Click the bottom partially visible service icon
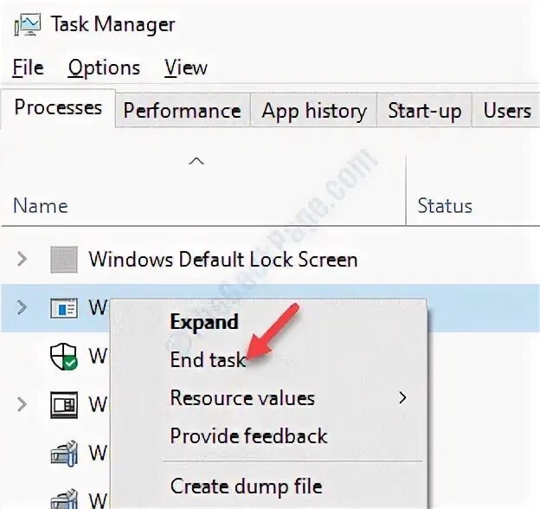The height and width of the screenshot is (509, 540). coord(64,499)
